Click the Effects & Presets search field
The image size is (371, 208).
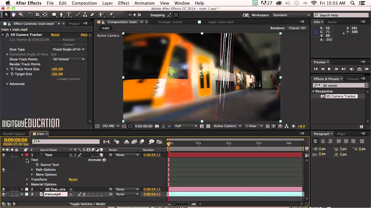coord(341,85)
